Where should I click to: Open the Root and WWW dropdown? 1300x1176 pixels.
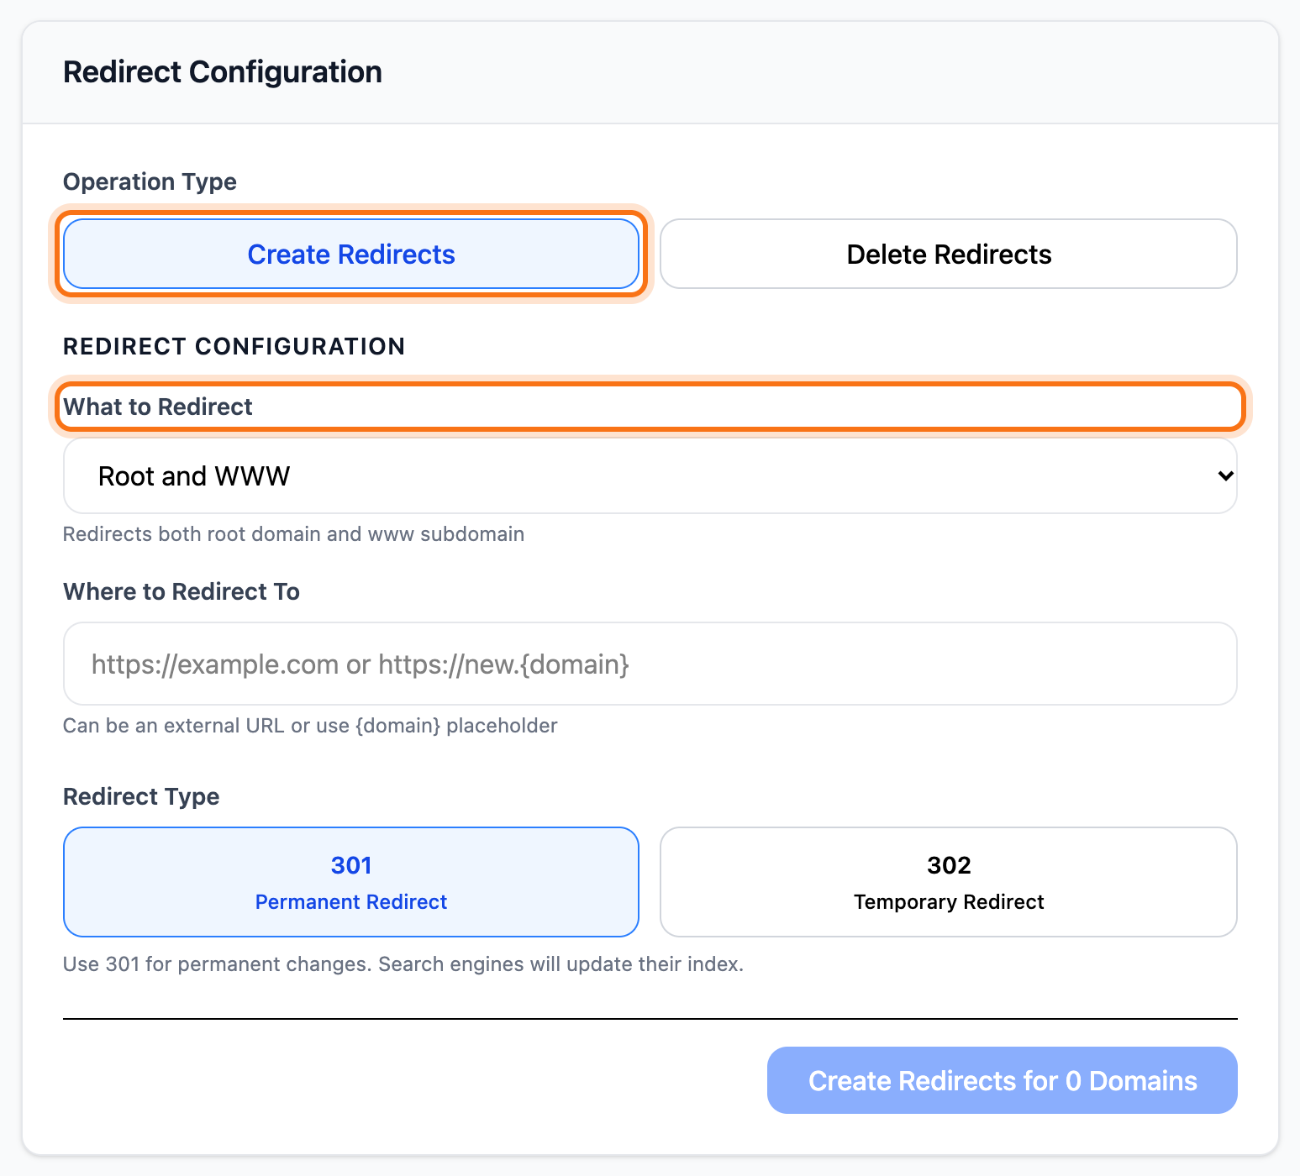tap(650, 475)
